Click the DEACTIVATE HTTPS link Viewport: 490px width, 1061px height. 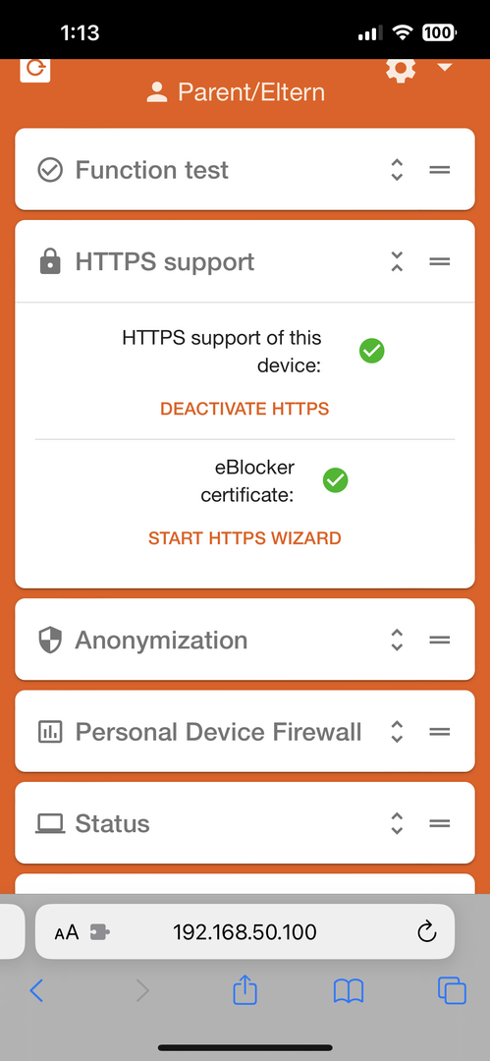pyautogui.click(x=245, y=409)
